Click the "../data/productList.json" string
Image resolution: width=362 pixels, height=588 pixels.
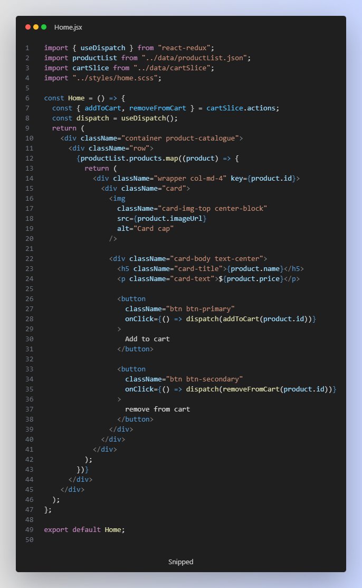tap(194, 58)
